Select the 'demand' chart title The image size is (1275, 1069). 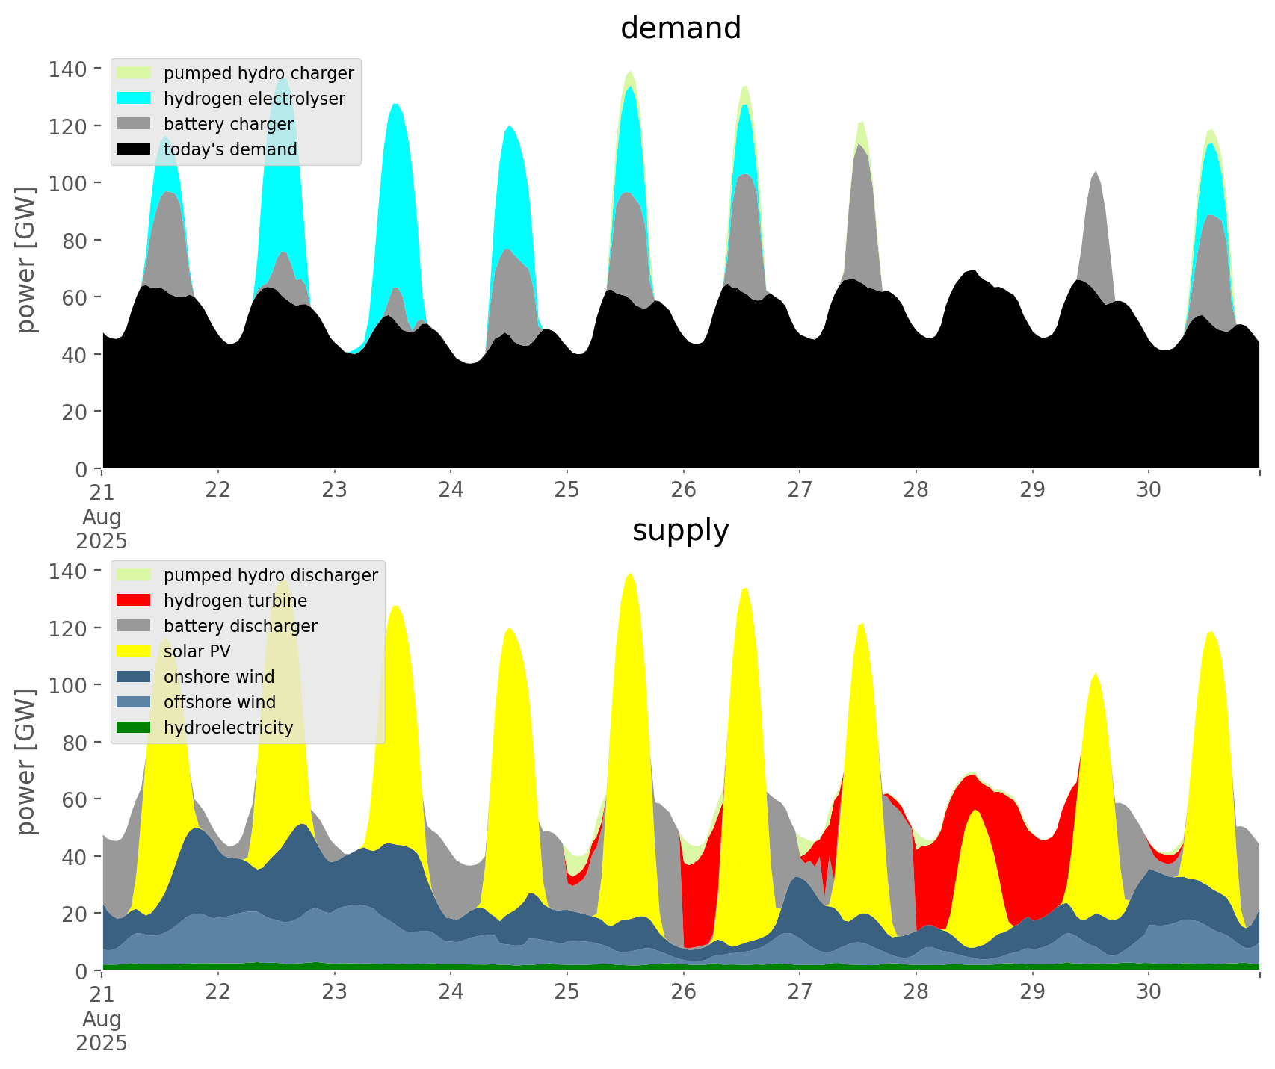680,28
